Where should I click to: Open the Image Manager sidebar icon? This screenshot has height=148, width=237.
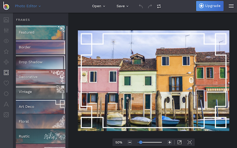point(6,20)
